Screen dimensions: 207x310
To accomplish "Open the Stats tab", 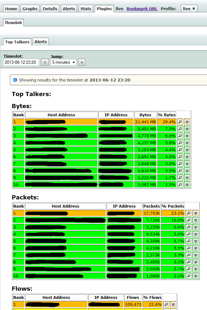I will click(x=86, y=9).
